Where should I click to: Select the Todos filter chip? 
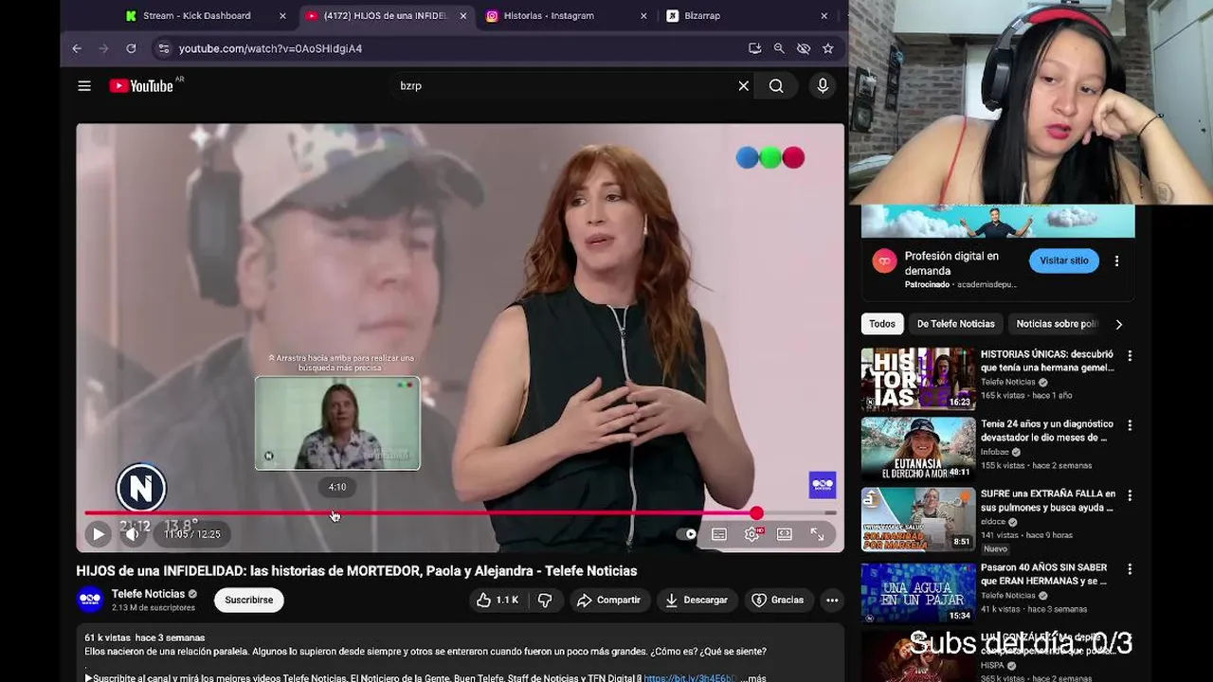click(882, 324)
